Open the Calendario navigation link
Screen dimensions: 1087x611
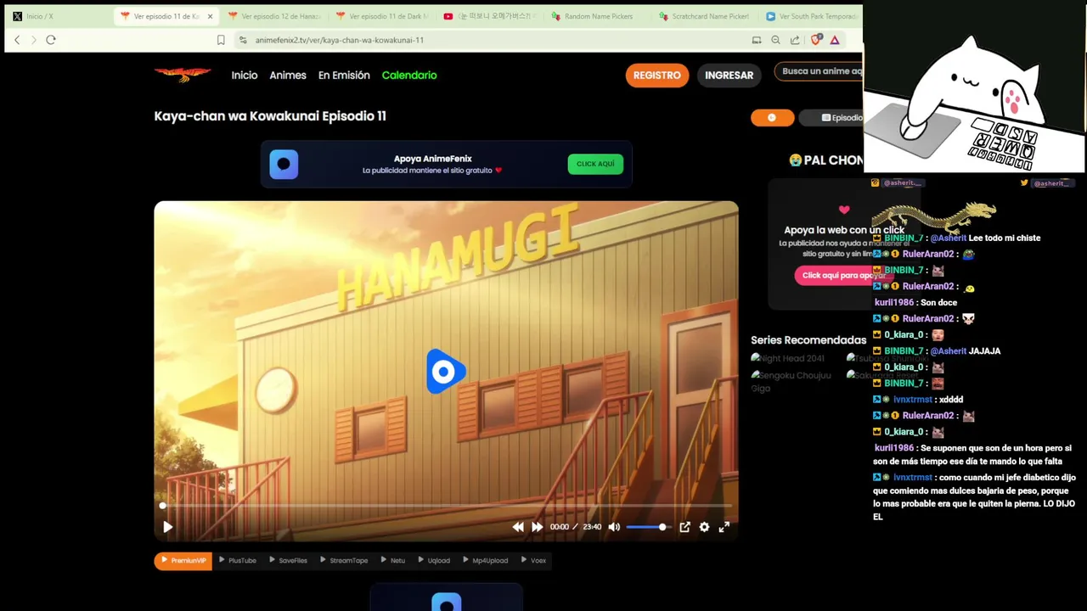coord(409,76)
